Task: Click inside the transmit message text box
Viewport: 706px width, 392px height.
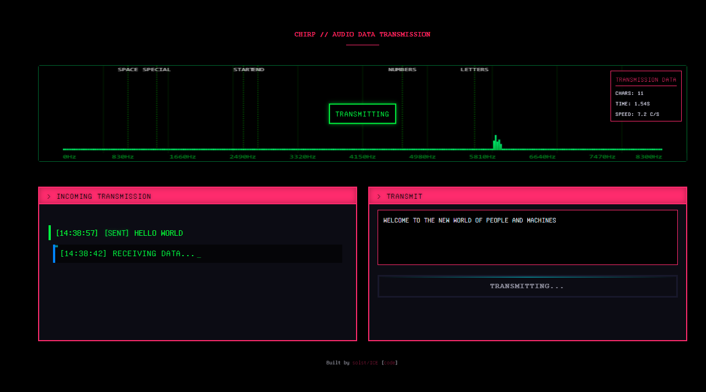Action: (527, 237)
